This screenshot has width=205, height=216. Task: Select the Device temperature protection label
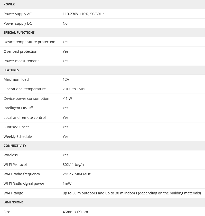(29, 42)
